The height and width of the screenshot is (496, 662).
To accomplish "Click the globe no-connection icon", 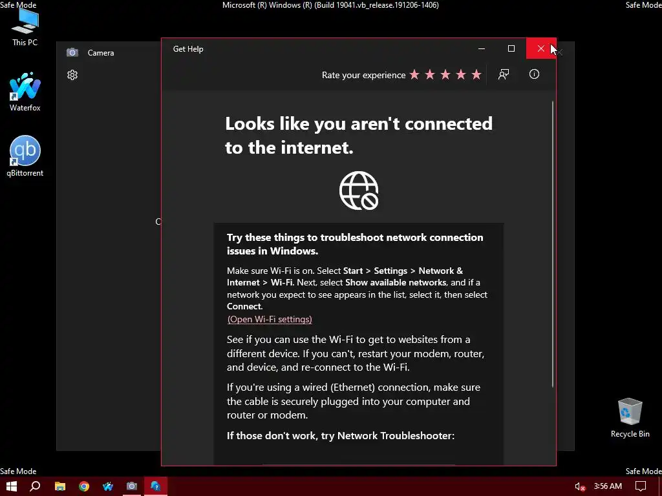I will point(359,191).
